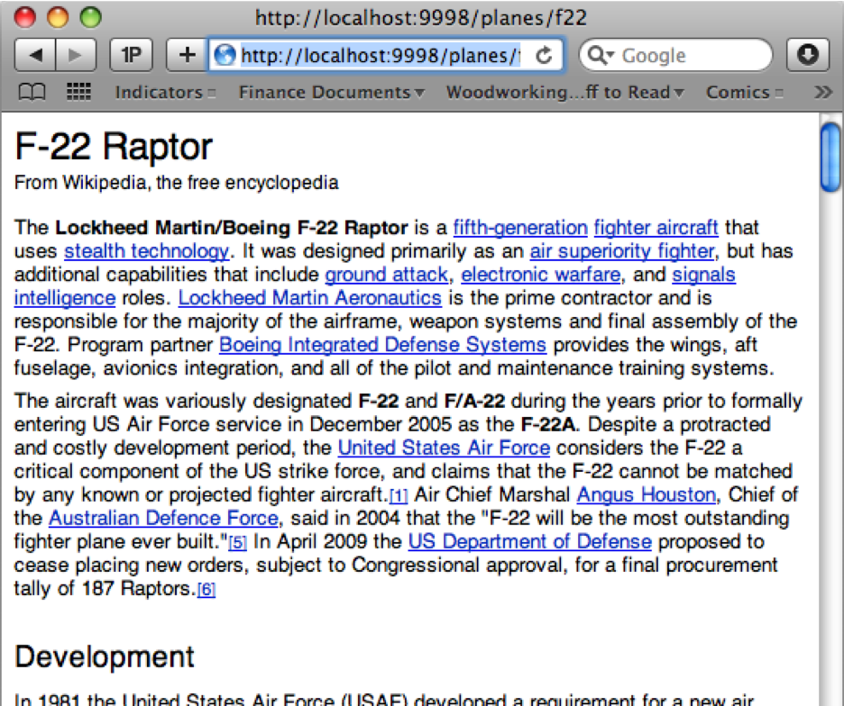Show all bookmarks with the book icon

(x=32, y=93)
